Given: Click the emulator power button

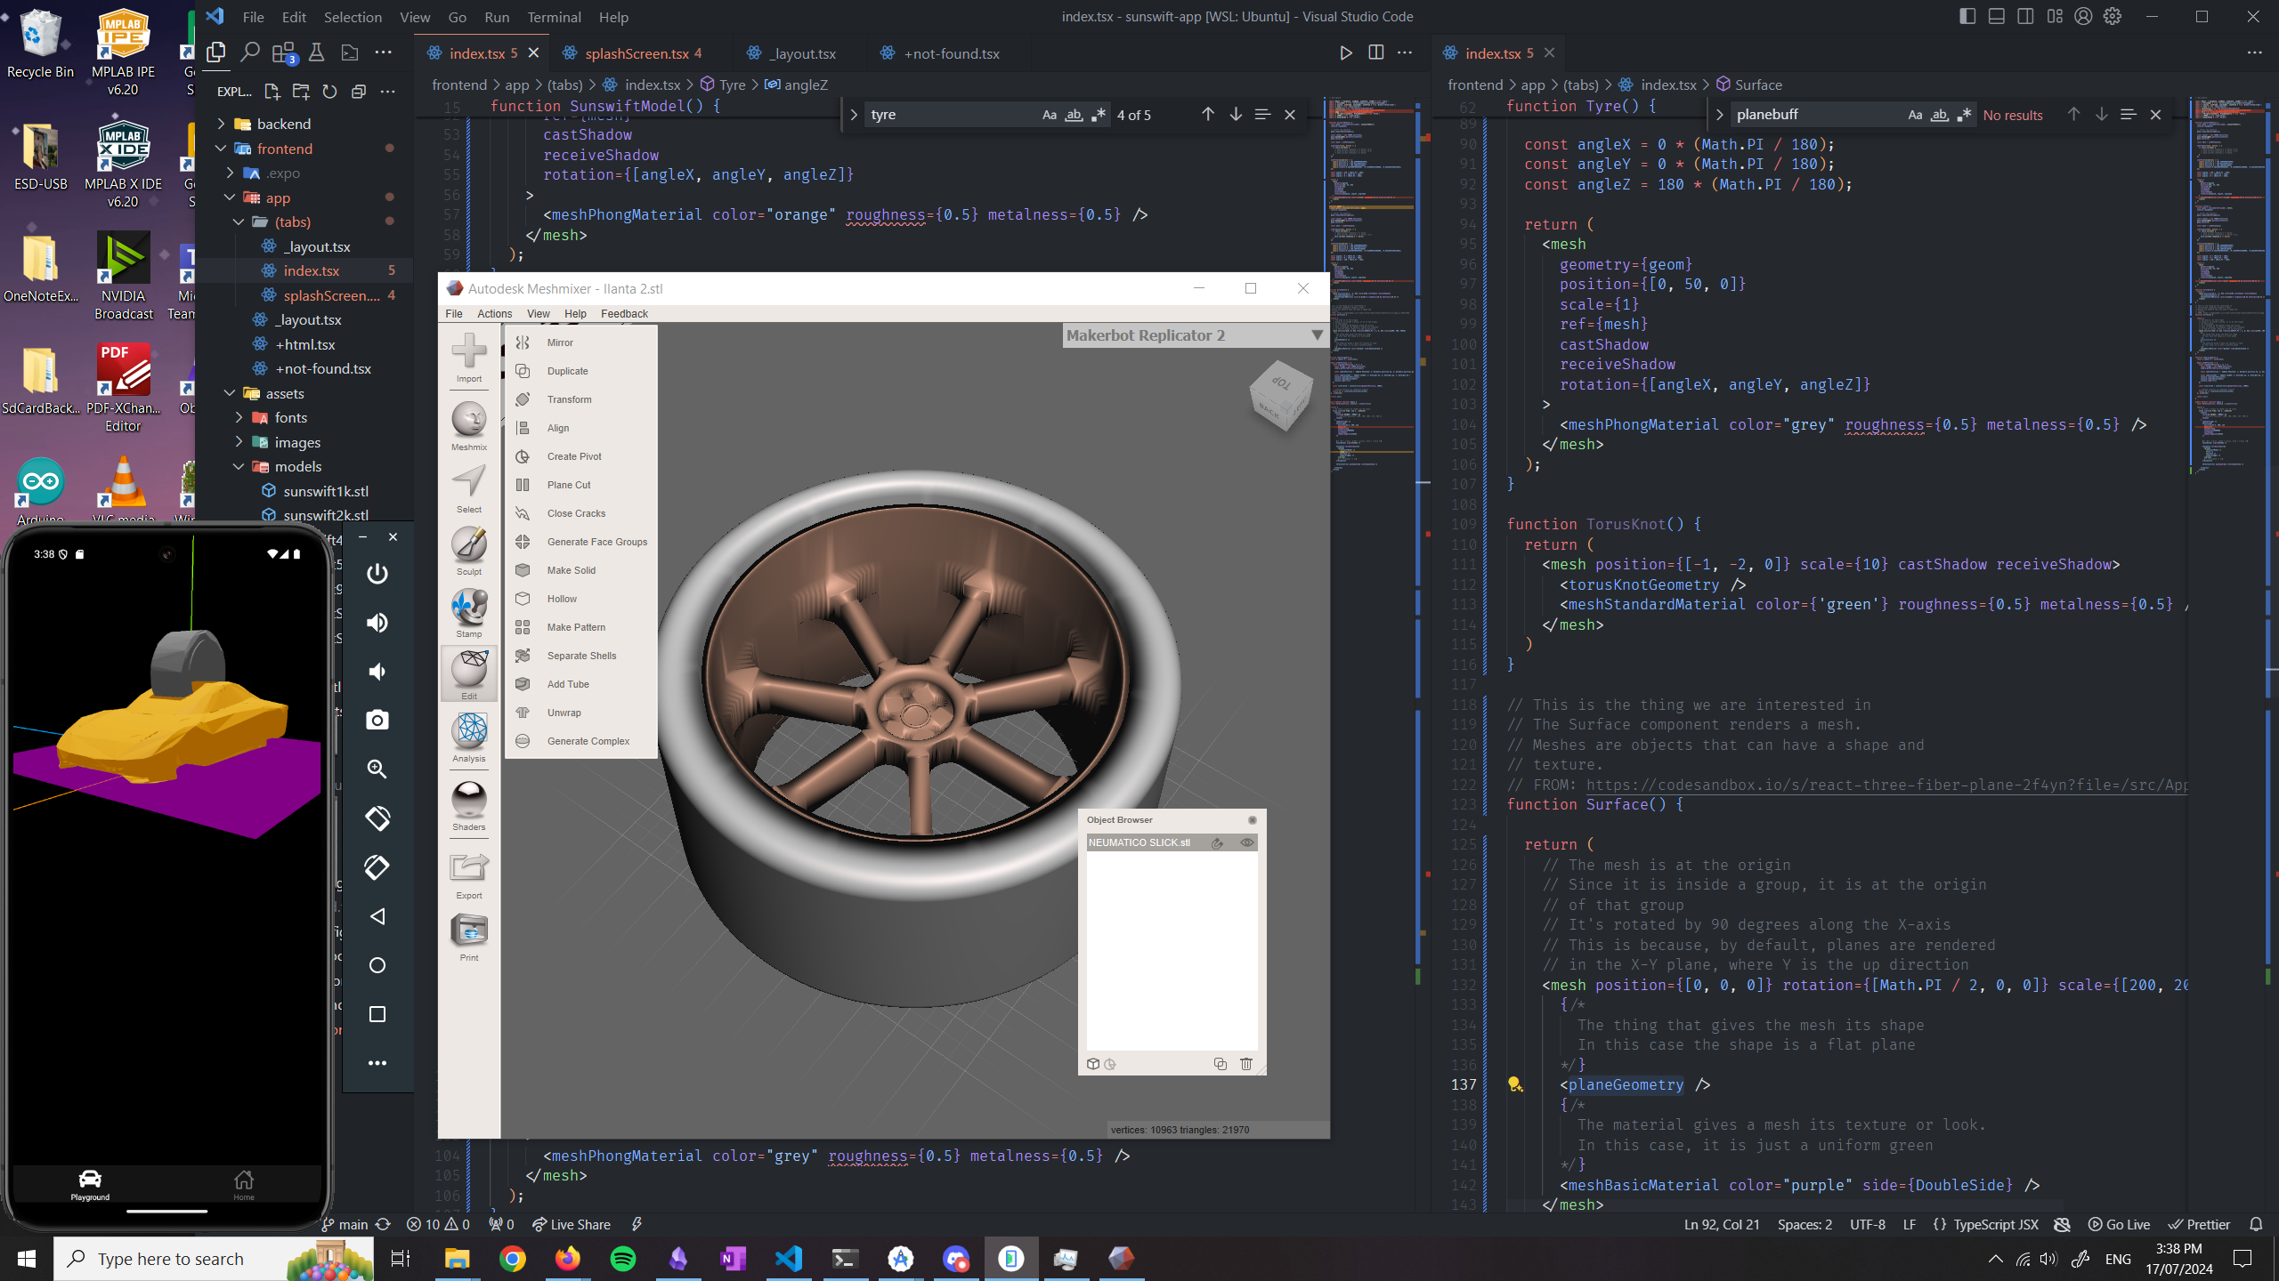Looking at the screenshot, I should [377, 574].
